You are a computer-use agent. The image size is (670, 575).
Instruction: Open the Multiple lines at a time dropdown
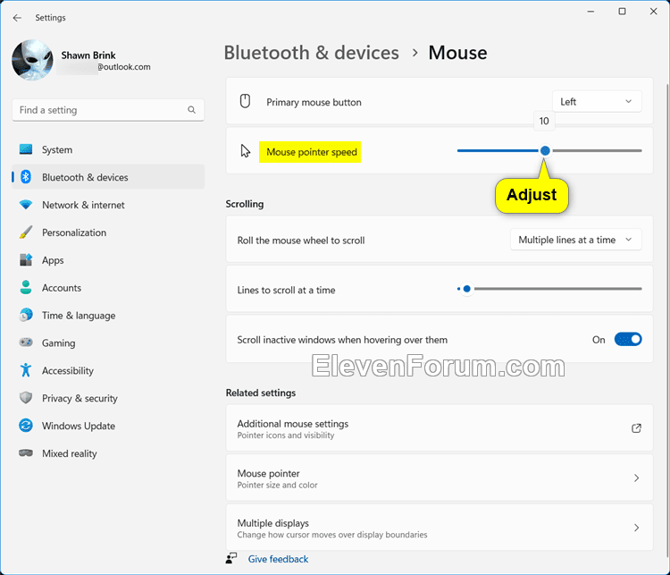pyautogui.click(x=575, y=240)
